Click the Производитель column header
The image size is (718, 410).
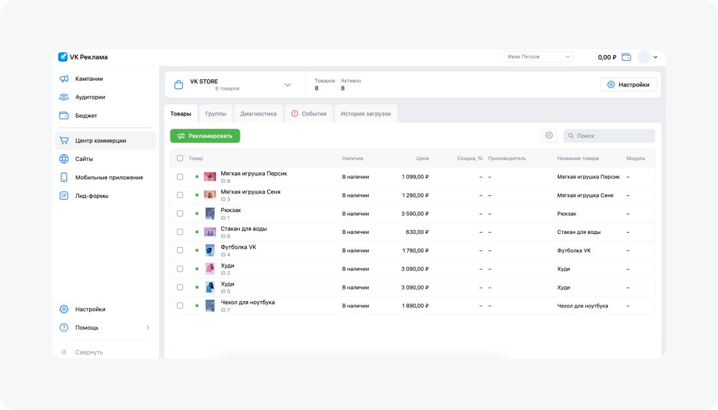tap(507, 158)
